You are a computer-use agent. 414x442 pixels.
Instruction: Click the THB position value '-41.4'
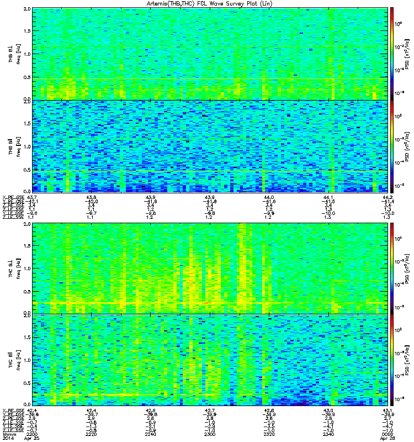(x=388, y=201)
